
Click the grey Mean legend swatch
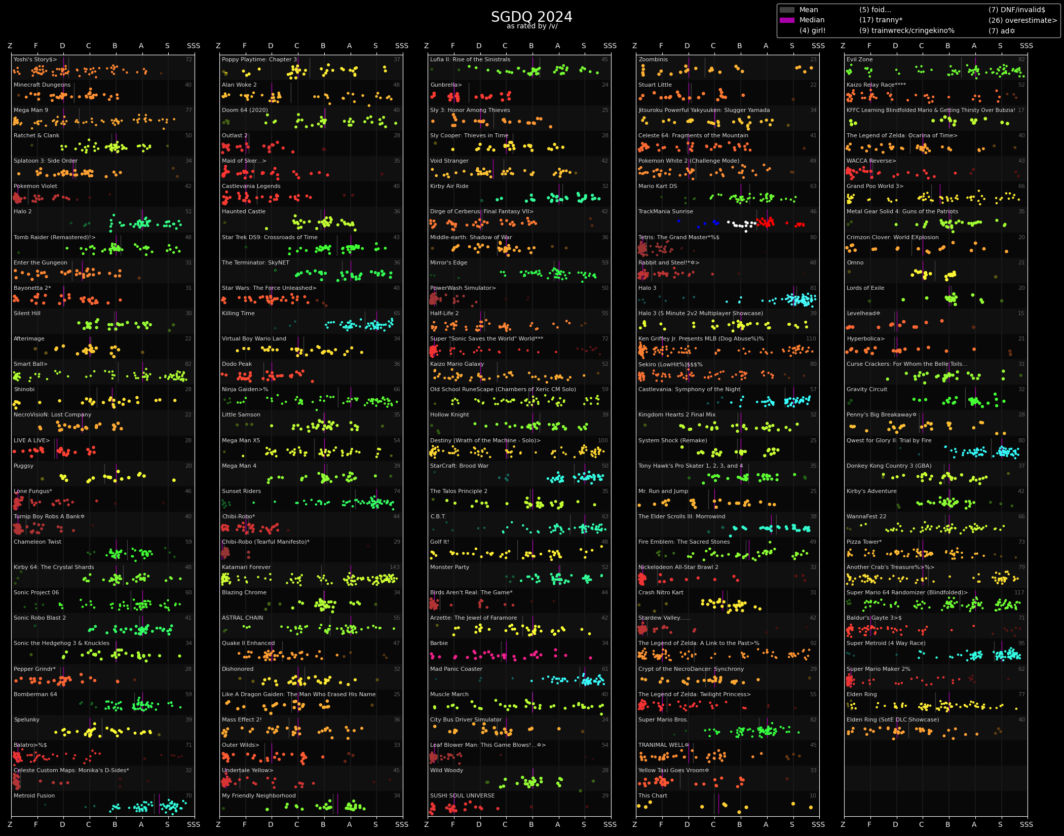pos(787,10)
